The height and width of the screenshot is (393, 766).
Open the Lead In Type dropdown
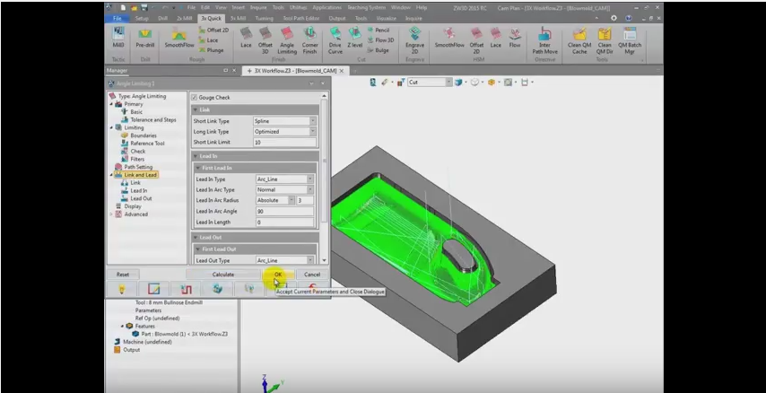[309, 179]
